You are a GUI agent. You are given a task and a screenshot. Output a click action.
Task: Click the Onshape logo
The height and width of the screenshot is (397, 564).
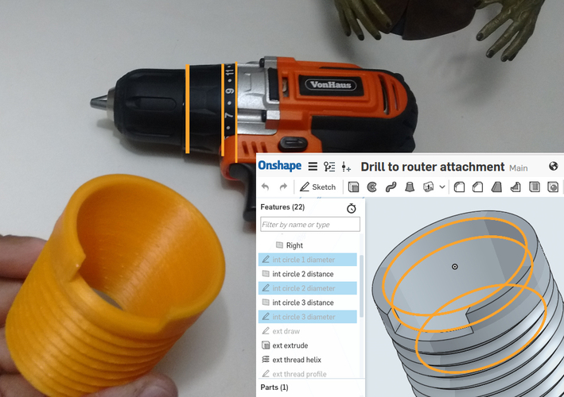point(280,166)
